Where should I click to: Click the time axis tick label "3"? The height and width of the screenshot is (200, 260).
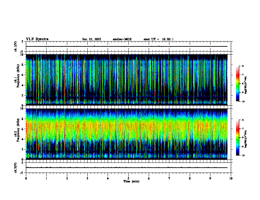(x=87, y=178)
